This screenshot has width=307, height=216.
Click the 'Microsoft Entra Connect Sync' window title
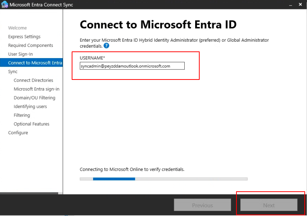click(x=41, y=5)
